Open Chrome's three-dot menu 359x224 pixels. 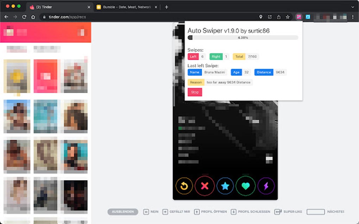pyautogui.click(x=353, y=17)
